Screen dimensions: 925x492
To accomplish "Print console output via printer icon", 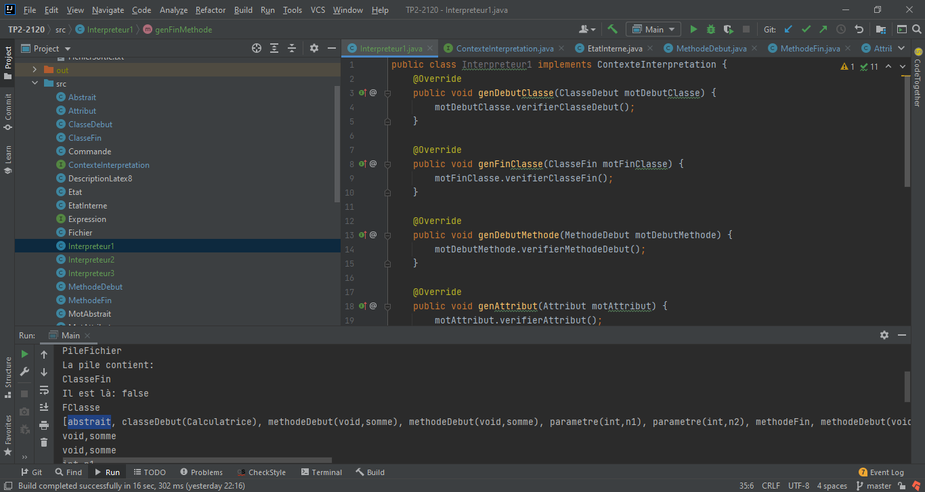I will point(44,426).
